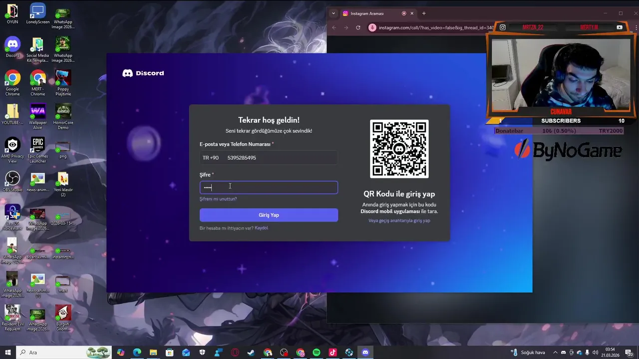639x359 pixels.
Task: Open a new tab in the browser
Action: point(424,13)
